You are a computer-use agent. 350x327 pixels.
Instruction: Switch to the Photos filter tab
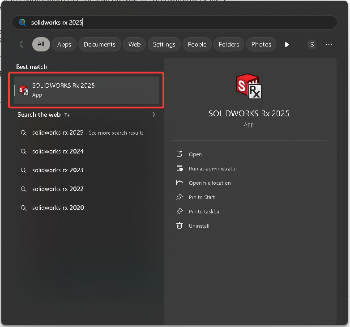[261, 44]
